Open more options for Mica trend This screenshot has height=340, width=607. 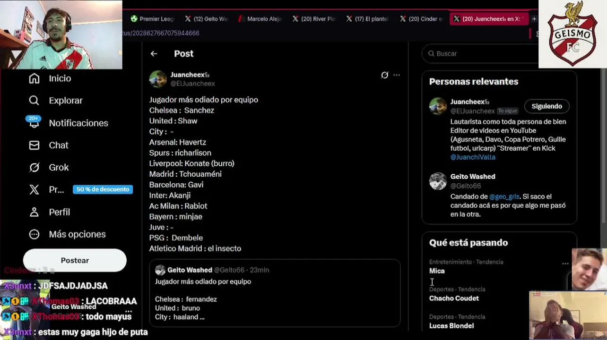(x=565, y=263)
